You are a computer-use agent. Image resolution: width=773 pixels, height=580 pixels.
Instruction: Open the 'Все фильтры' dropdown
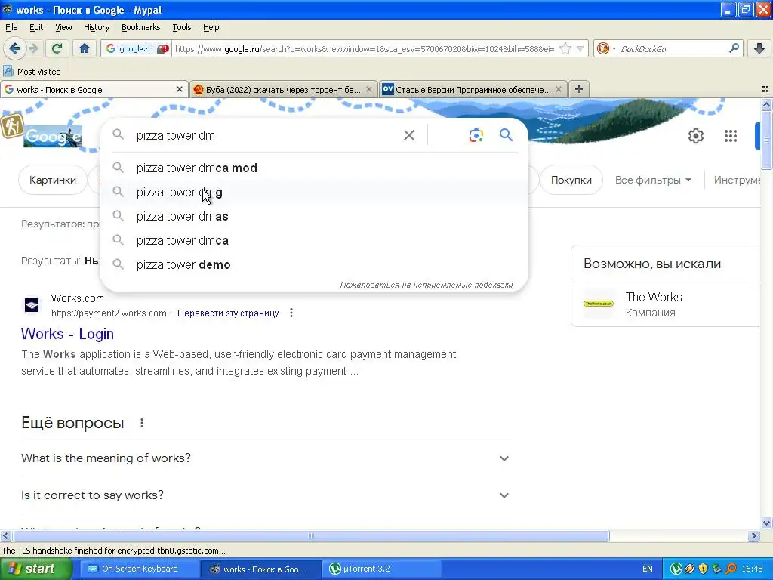pos(653,180)
